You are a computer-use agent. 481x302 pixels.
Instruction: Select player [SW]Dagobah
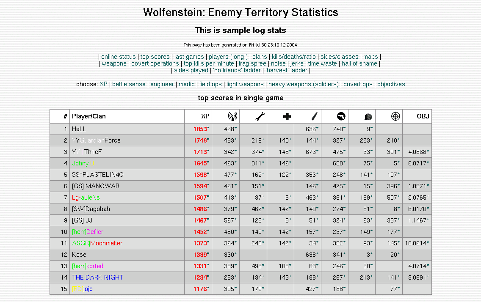91,209
